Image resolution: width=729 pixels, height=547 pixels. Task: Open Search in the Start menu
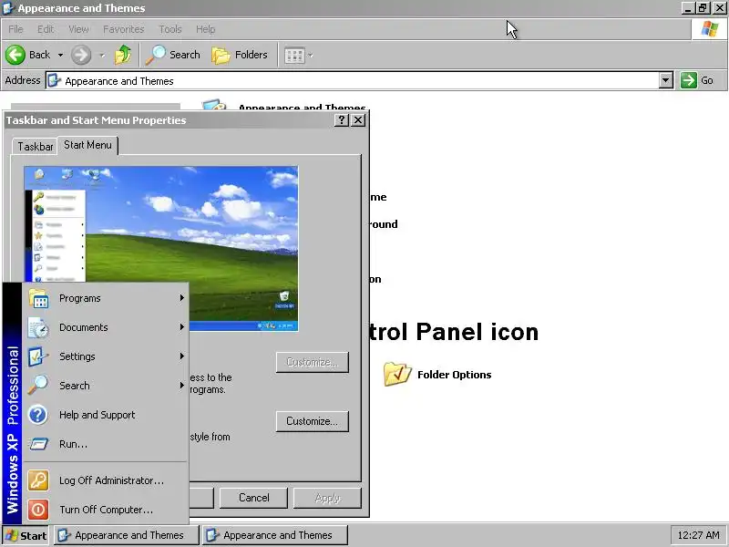(106, 386)
